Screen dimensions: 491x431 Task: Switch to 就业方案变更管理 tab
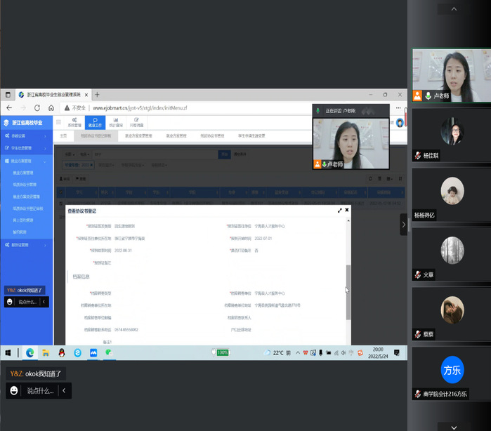[138, 136]
